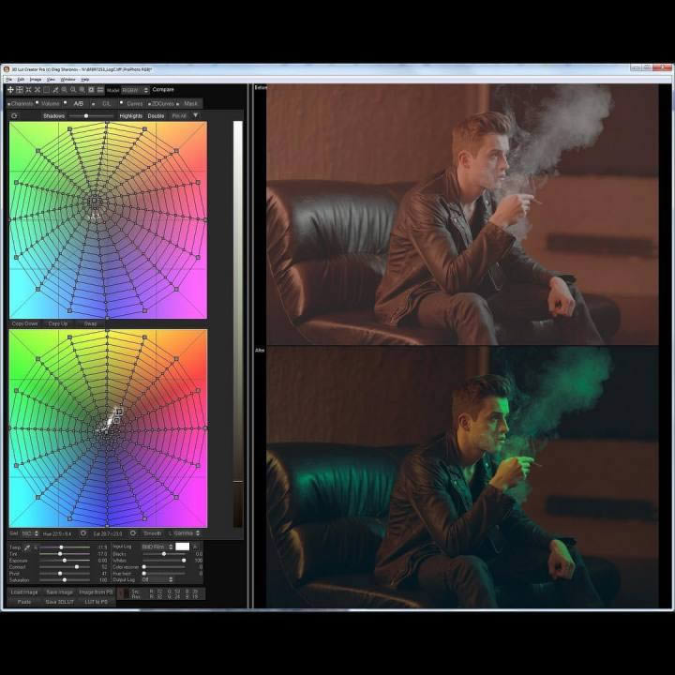Switch to the C/L tab
Image resolution: width=675 pixels, height=675 pixels.
tap(106, 104)
